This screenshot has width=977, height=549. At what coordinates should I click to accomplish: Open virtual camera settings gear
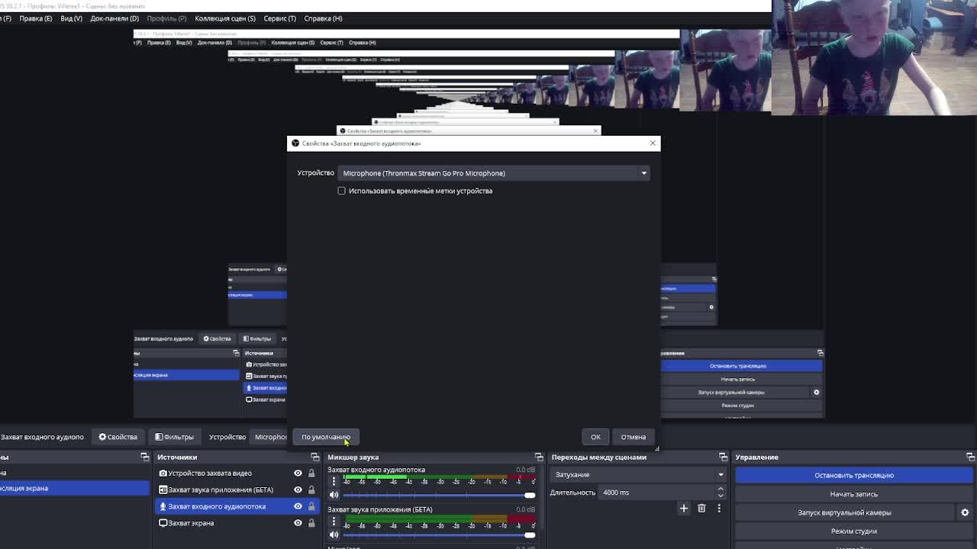[965, 512]
